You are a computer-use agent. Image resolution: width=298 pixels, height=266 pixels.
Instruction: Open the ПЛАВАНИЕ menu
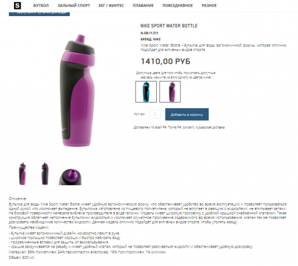143,6
